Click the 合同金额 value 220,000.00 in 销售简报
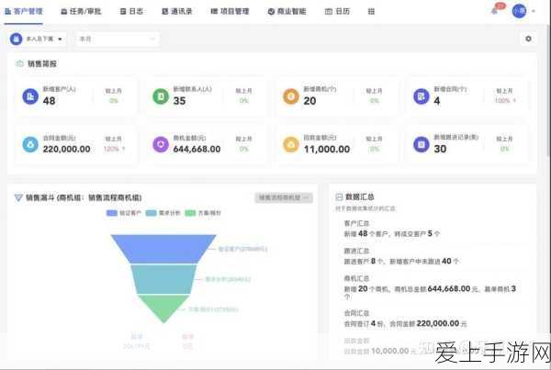 pyautogui.click(x=67, y=149)
